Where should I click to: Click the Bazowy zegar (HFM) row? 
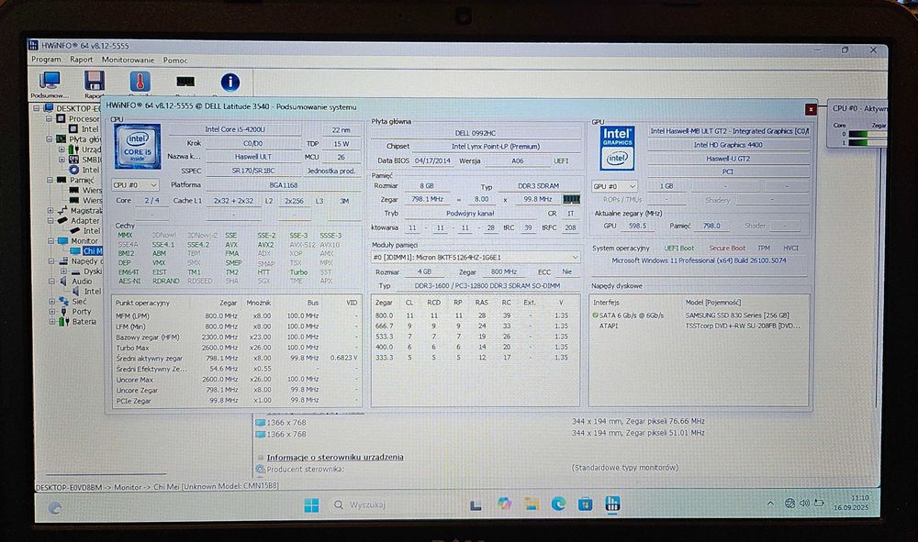pyautogui.click(x=237, y=337)
